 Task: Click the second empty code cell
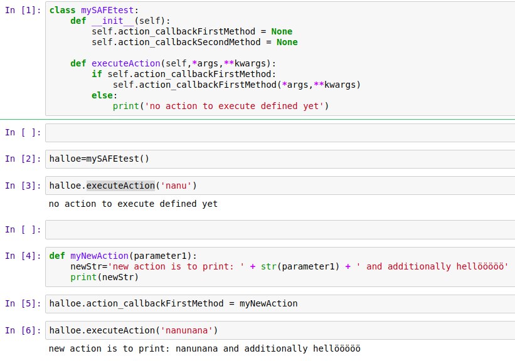coord(279,229)
